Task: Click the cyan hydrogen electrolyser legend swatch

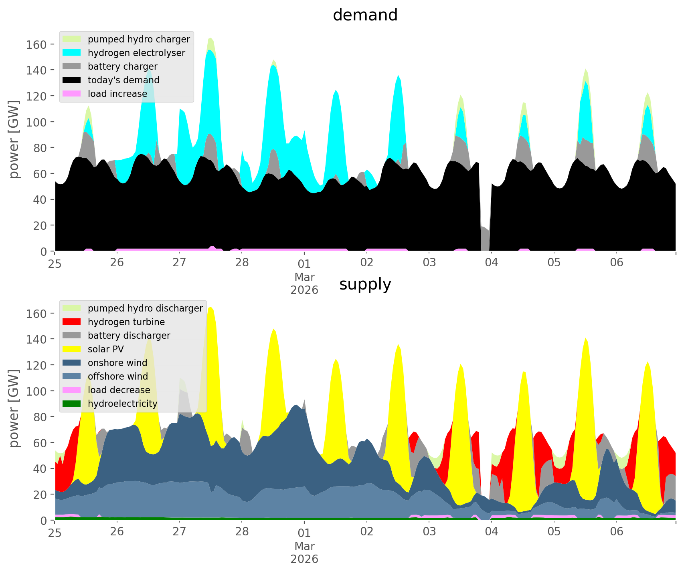Action: [x=72, y=53]
